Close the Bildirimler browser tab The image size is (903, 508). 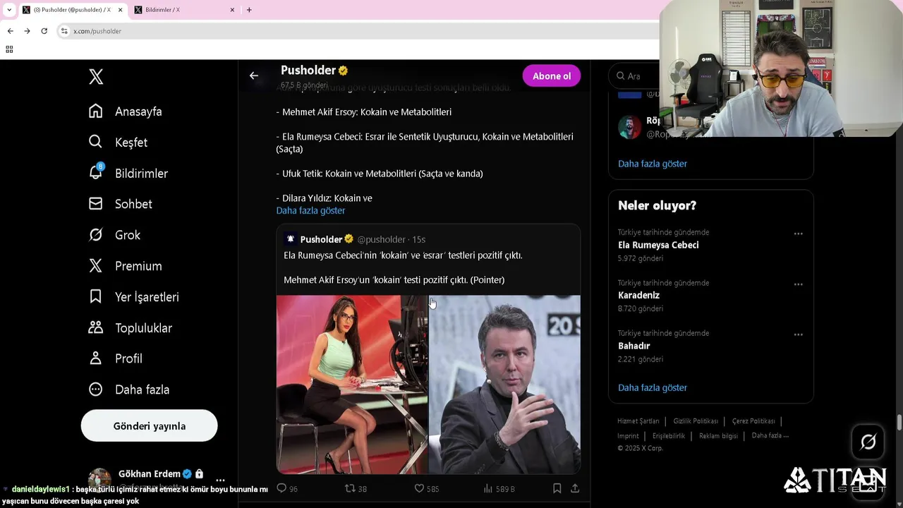[x=232, y=10]
